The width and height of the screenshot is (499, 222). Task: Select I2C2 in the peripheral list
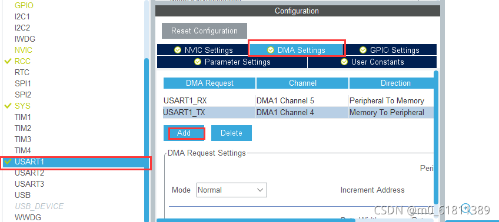click(x=22, y=28)
